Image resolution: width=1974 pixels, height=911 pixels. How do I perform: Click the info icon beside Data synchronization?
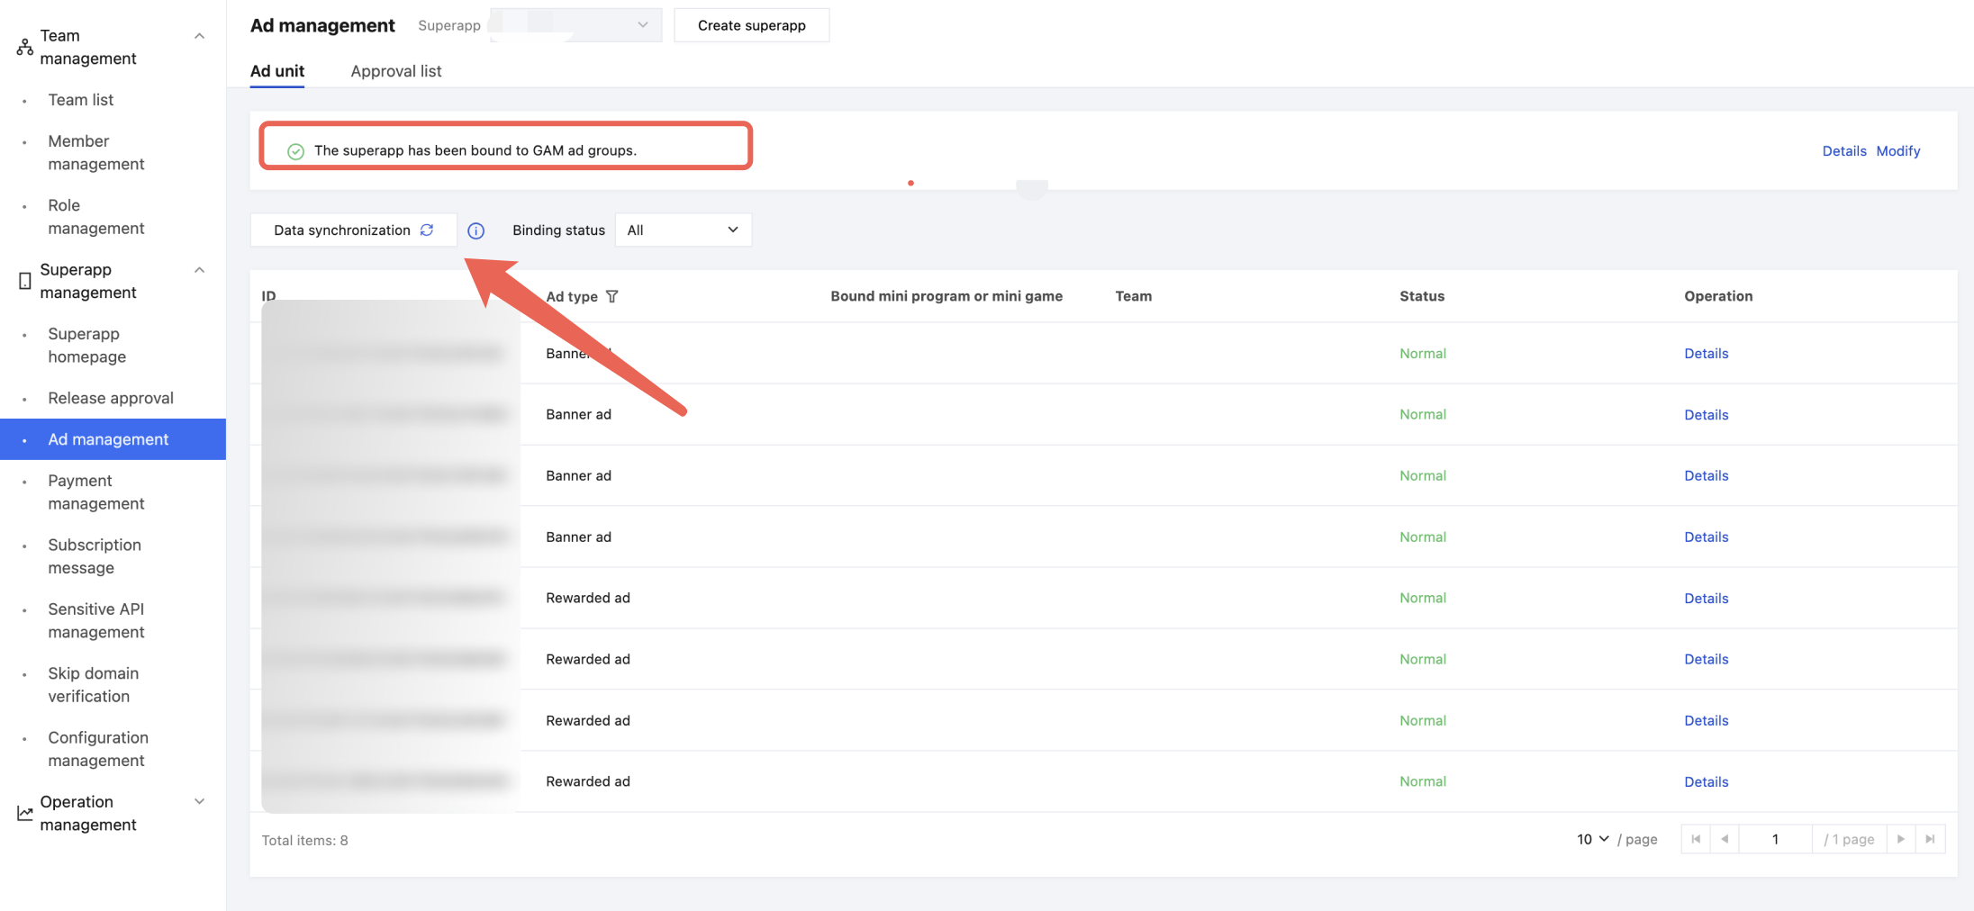476,231
